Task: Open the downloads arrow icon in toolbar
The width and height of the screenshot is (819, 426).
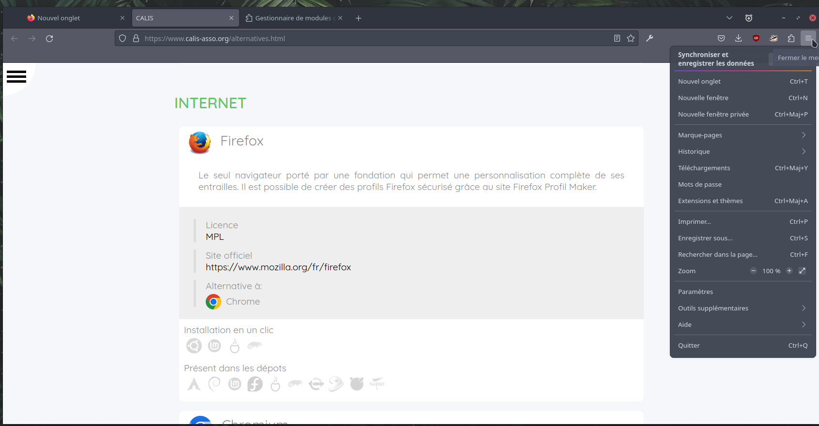Action: (738, 38)
